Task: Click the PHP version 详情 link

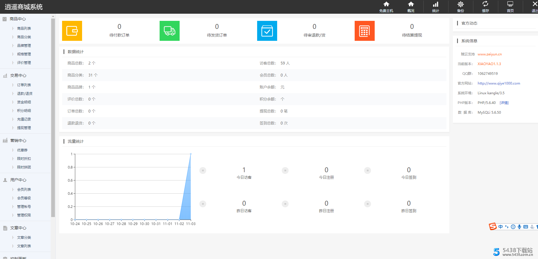Action: (504, 103)
